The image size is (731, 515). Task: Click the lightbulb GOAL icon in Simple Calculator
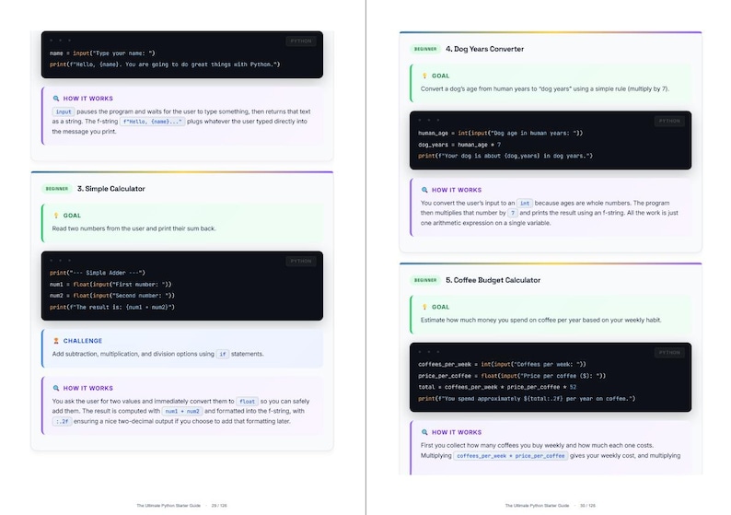pyautogui.click(x=56, y=216)
